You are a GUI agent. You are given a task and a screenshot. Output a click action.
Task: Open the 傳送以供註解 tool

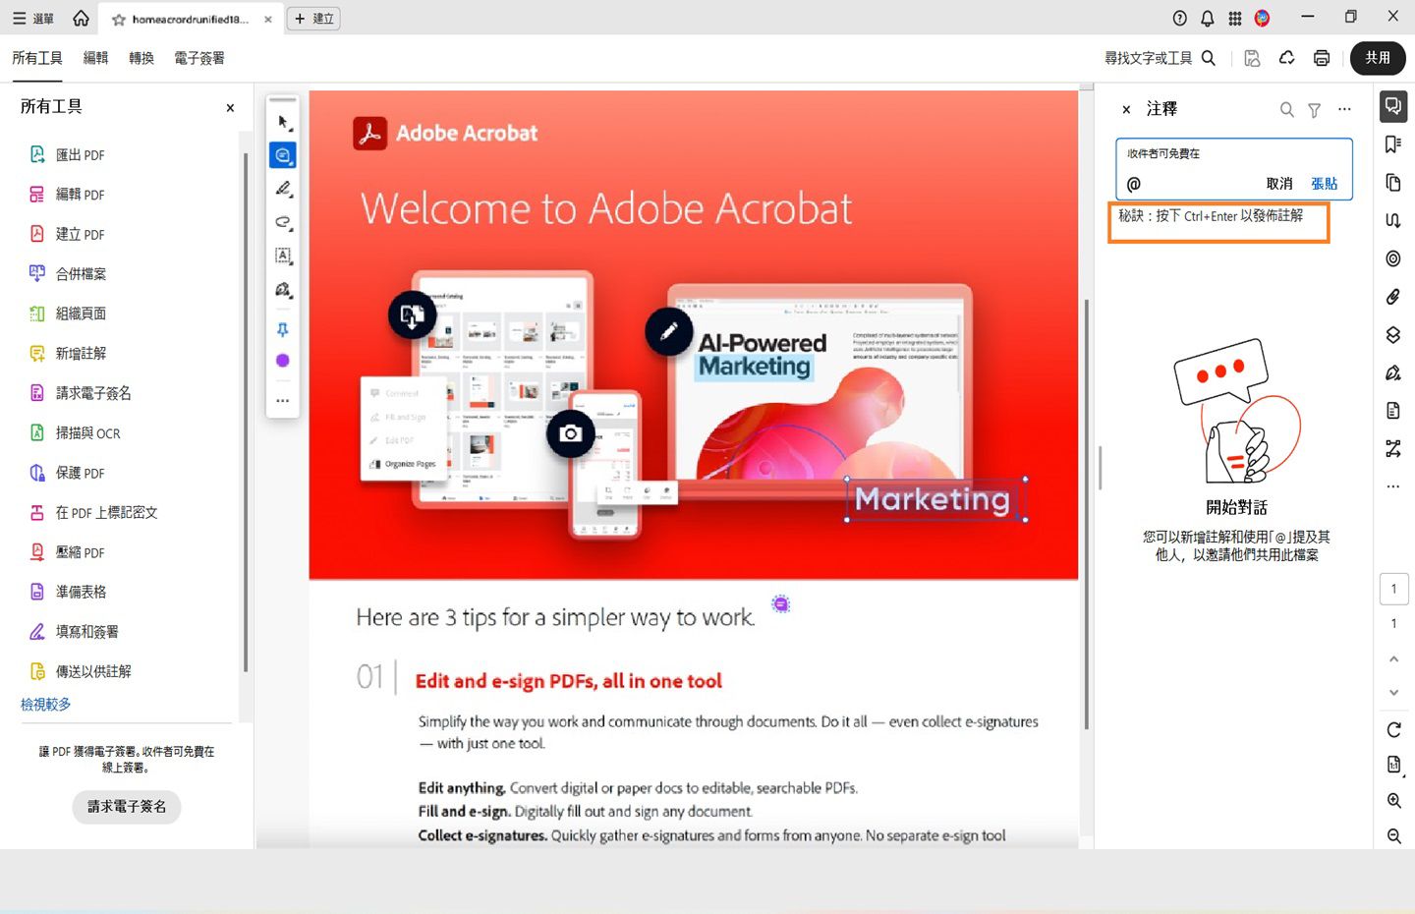point(80,671)
